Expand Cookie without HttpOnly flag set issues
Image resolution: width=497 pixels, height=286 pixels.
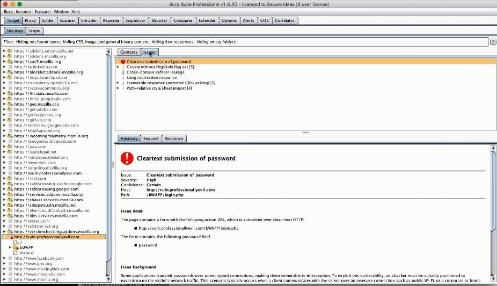(118, 67)
